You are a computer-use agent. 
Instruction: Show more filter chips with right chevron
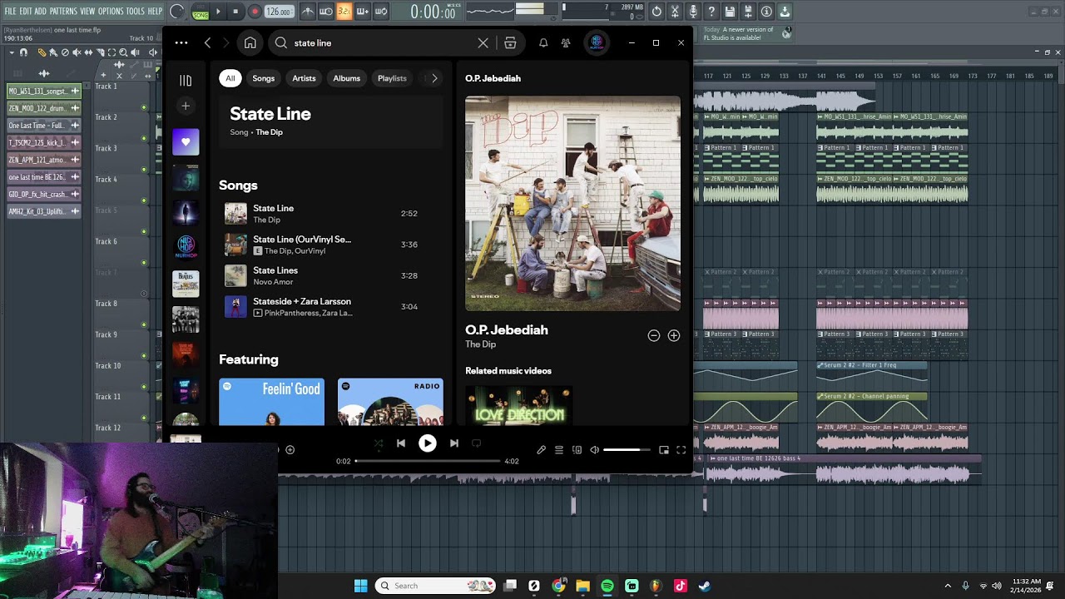(434, 78)
